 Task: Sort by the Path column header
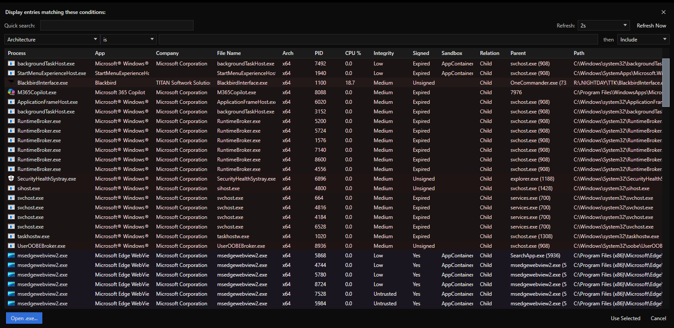tap(579, 53)
